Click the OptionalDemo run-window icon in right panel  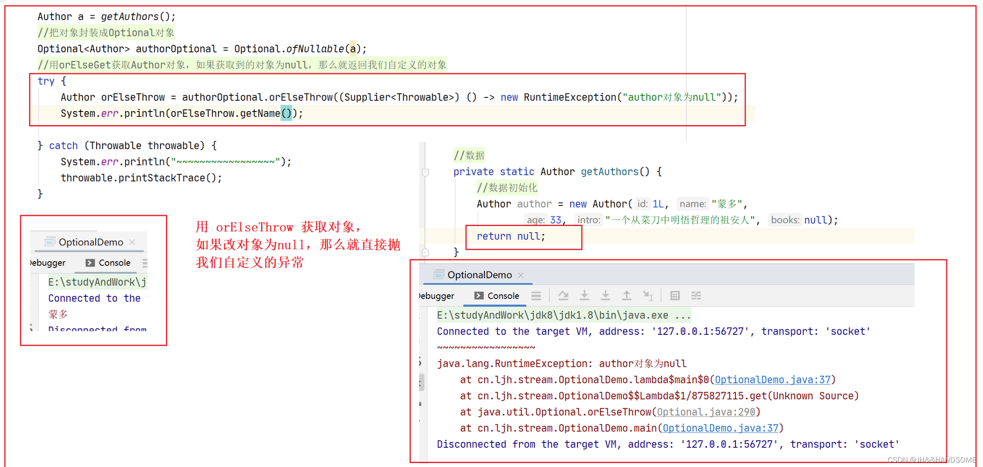[x=438, y=275]
